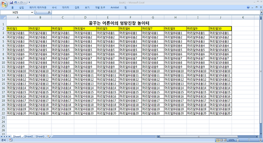Click into the formula bar input
Screen dimensions: 263x143
[x=156, y=12]
